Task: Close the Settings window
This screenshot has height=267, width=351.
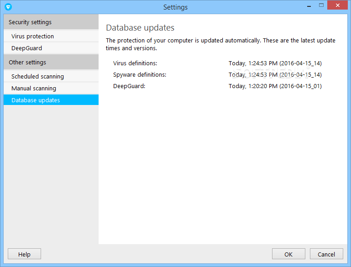Action: pos(338,5)
